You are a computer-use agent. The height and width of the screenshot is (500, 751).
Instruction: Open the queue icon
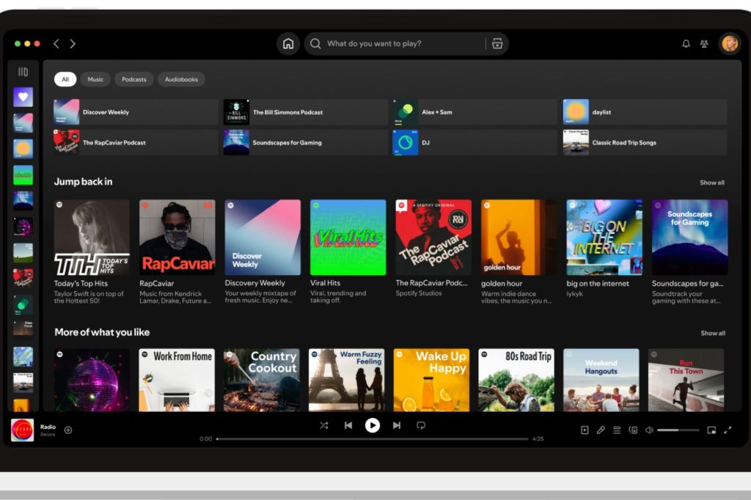(617, 430)
